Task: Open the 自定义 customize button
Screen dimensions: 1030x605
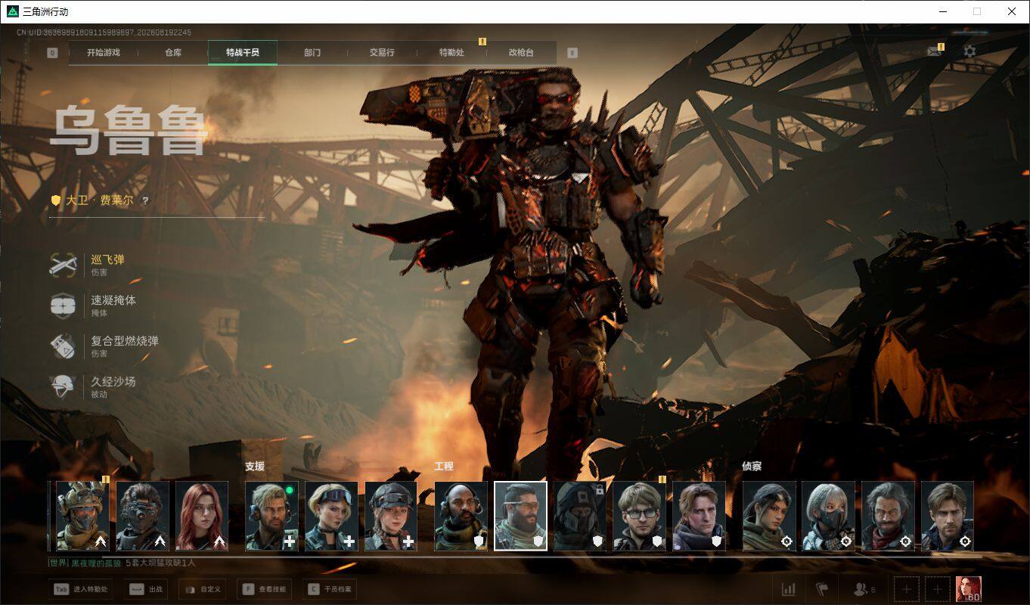Action: [203, 589]
